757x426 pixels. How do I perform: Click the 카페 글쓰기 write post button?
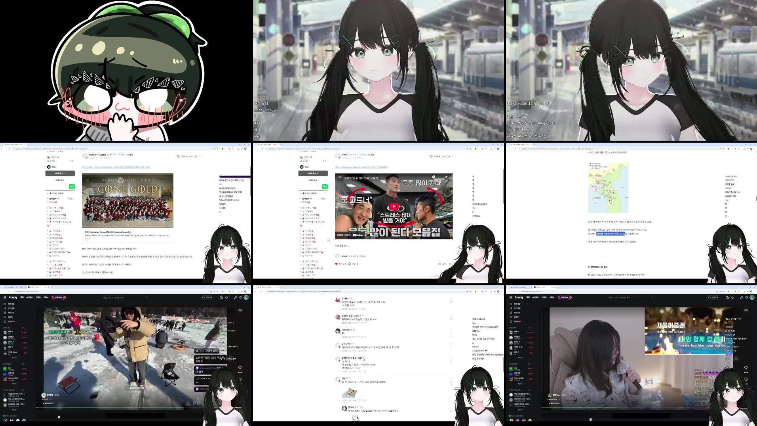(60, 173)
